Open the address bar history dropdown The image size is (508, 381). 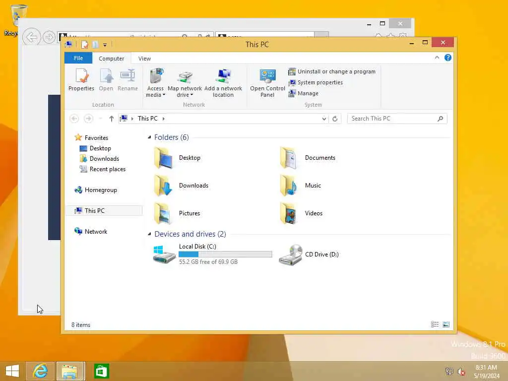click(324, 119)
